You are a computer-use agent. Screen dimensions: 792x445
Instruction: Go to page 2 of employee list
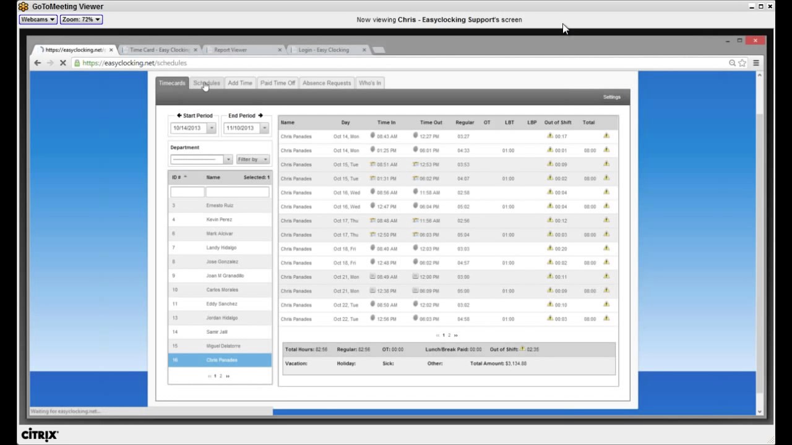[221, 376]
